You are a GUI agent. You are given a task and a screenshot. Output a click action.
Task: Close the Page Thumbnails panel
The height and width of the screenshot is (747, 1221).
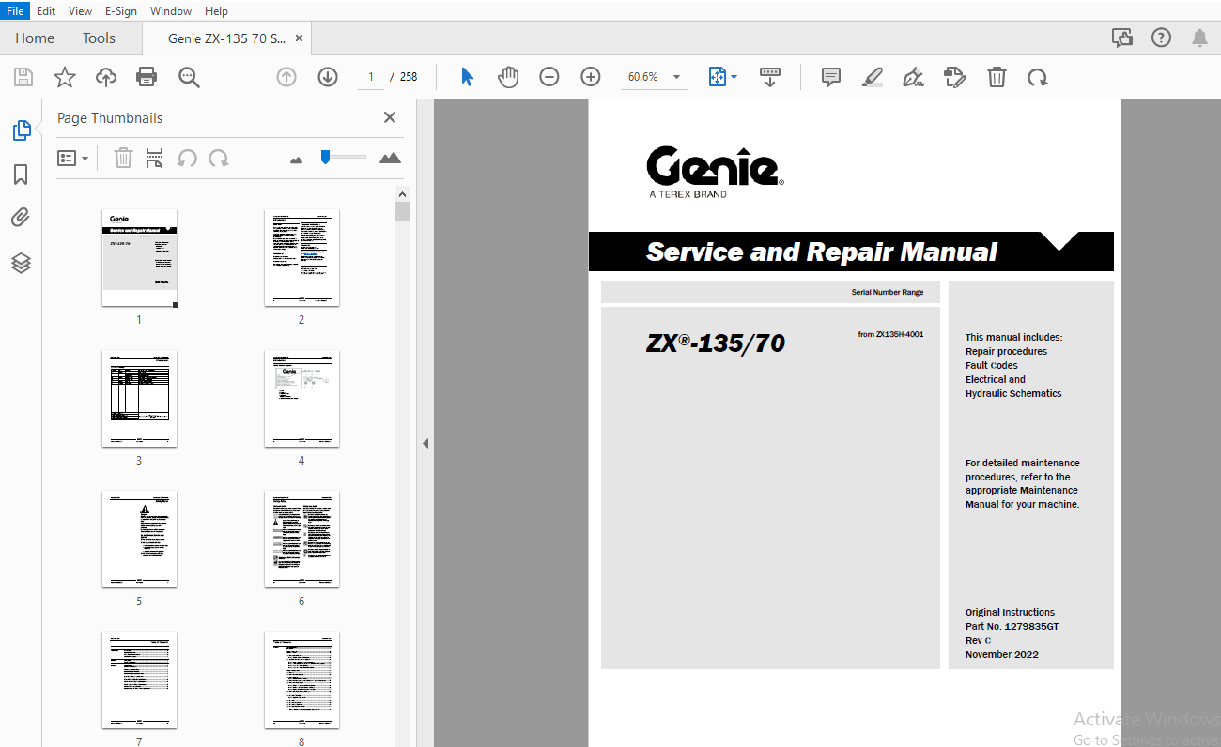(x=390, y=117)
